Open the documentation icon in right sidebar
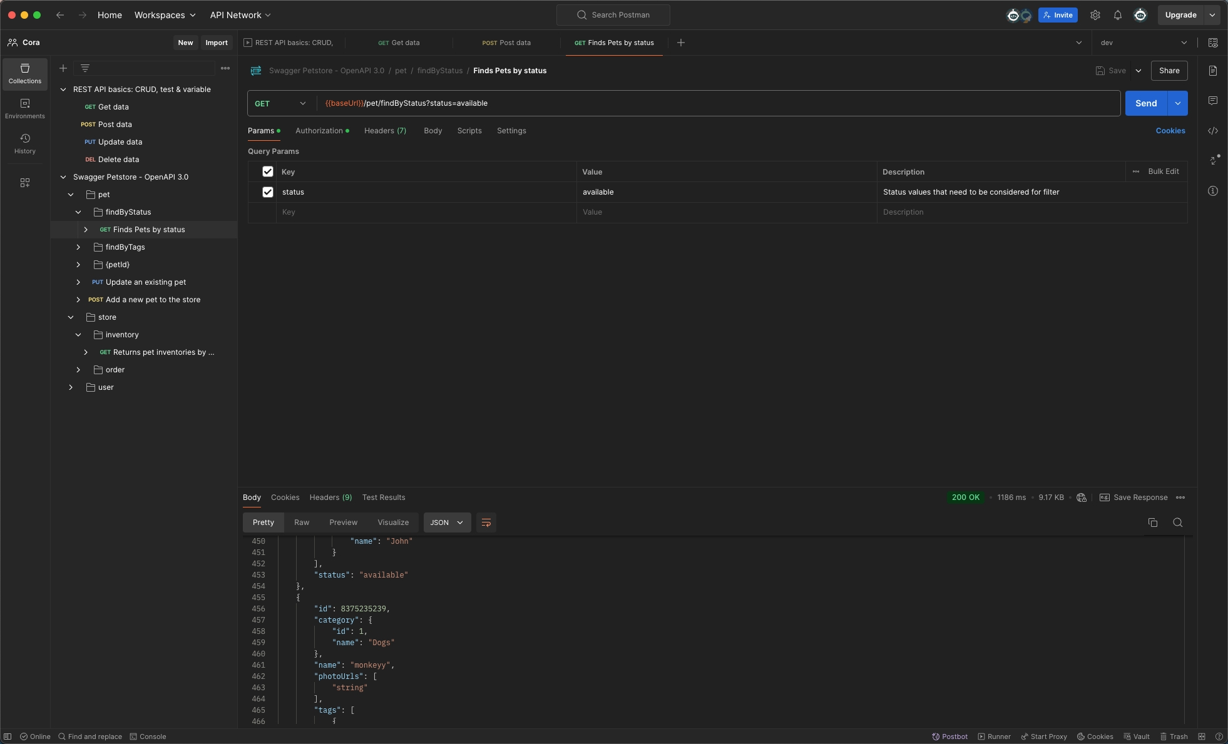Viewport: 1228px width, 744px height. [x=1213, y=71]
